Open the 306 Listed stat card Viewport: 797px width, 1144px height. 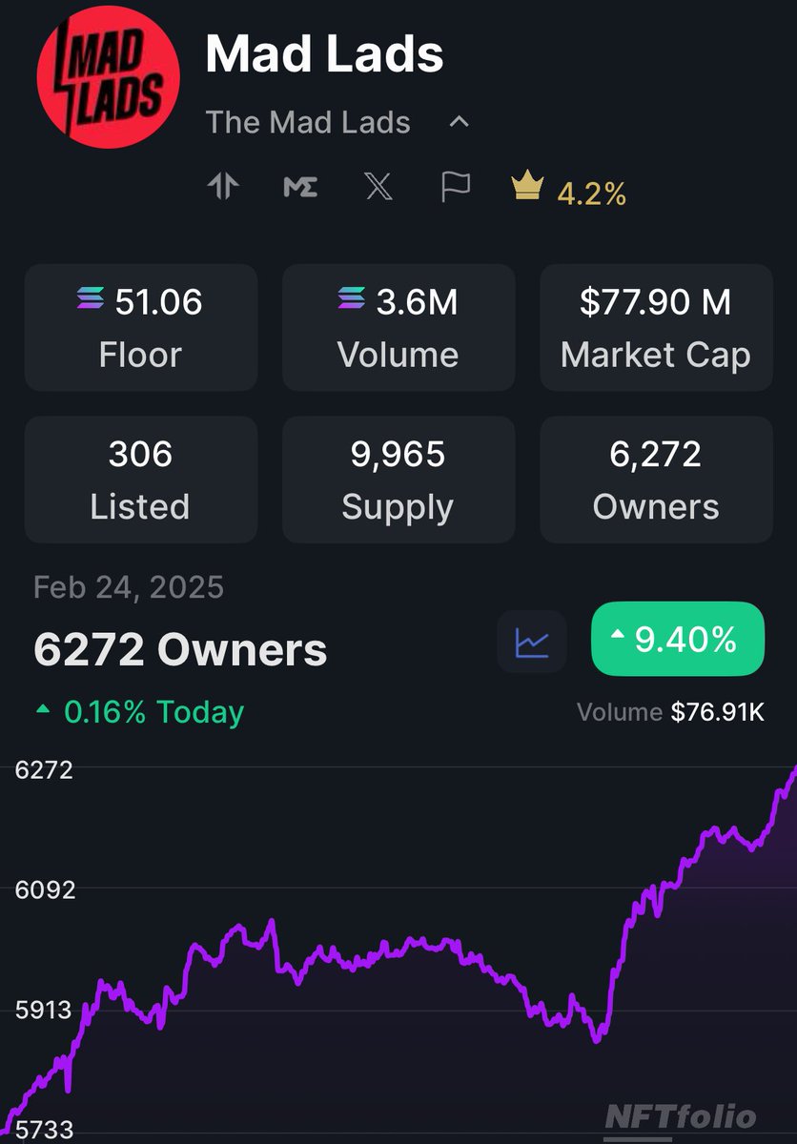tap(141, 480)
